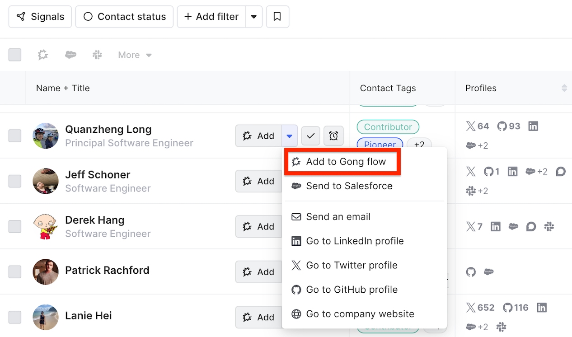Viewport: 572px width, 337px height.
Task: Toggle the select-all checkbox
Action: (15, 55)
